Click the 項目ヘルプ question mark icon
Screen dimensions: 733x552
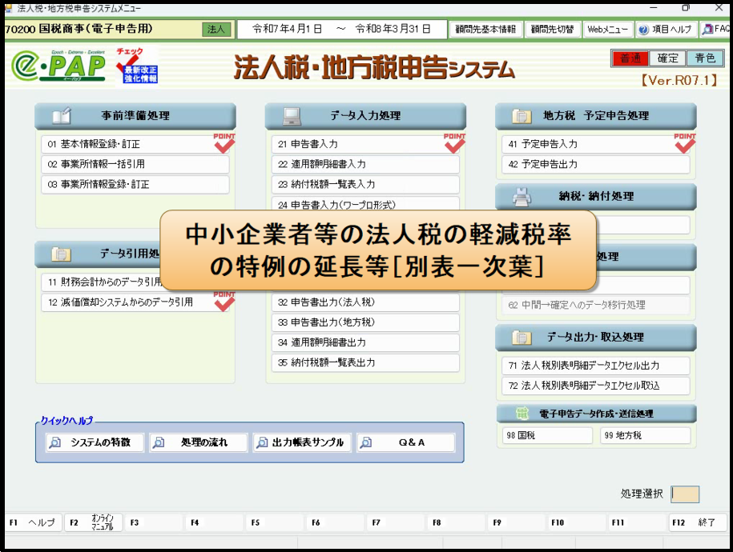click(644, 30)
